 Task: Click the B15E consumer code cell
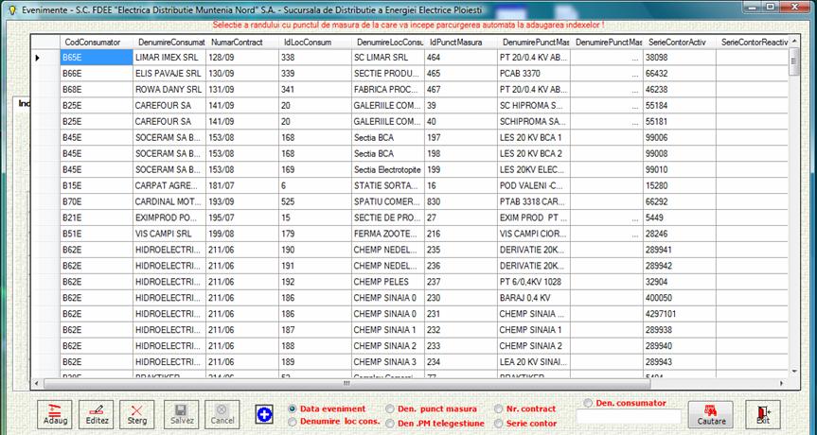point(97,185)
